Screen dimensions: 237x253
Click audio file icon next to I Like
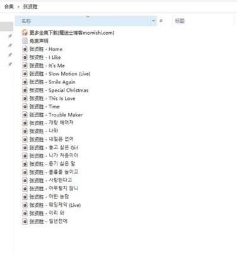coord(25,57)
